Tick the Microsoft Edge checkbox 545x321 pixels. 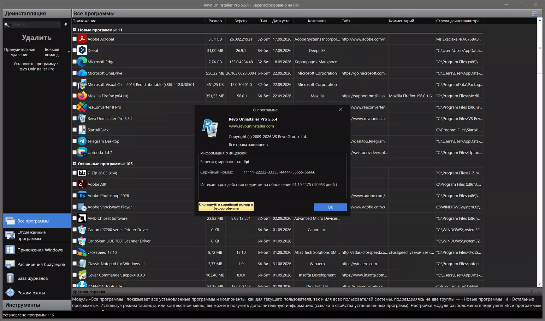click(74, 62)
